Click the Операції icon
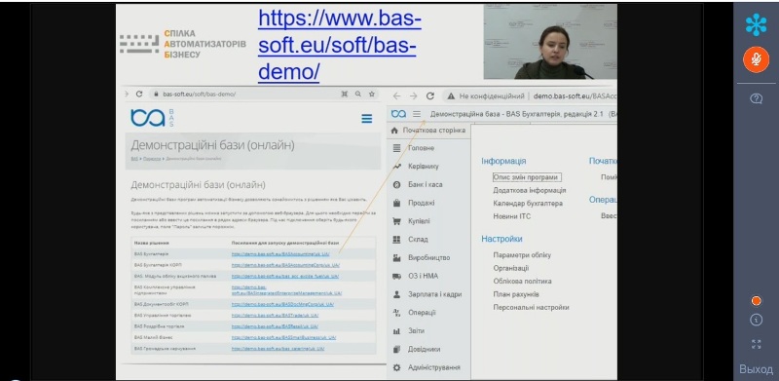779x381 pixels. coord(396,313)
